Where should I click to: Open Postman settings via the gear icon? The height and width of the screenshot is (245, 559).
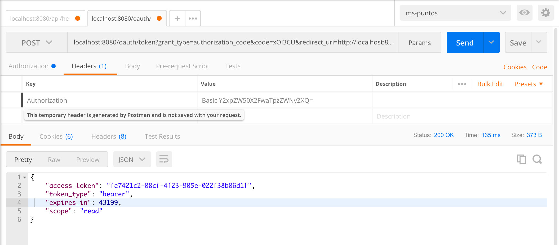(545, 13)
